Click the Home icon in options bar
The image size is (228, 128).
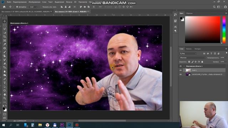point(4,7)
